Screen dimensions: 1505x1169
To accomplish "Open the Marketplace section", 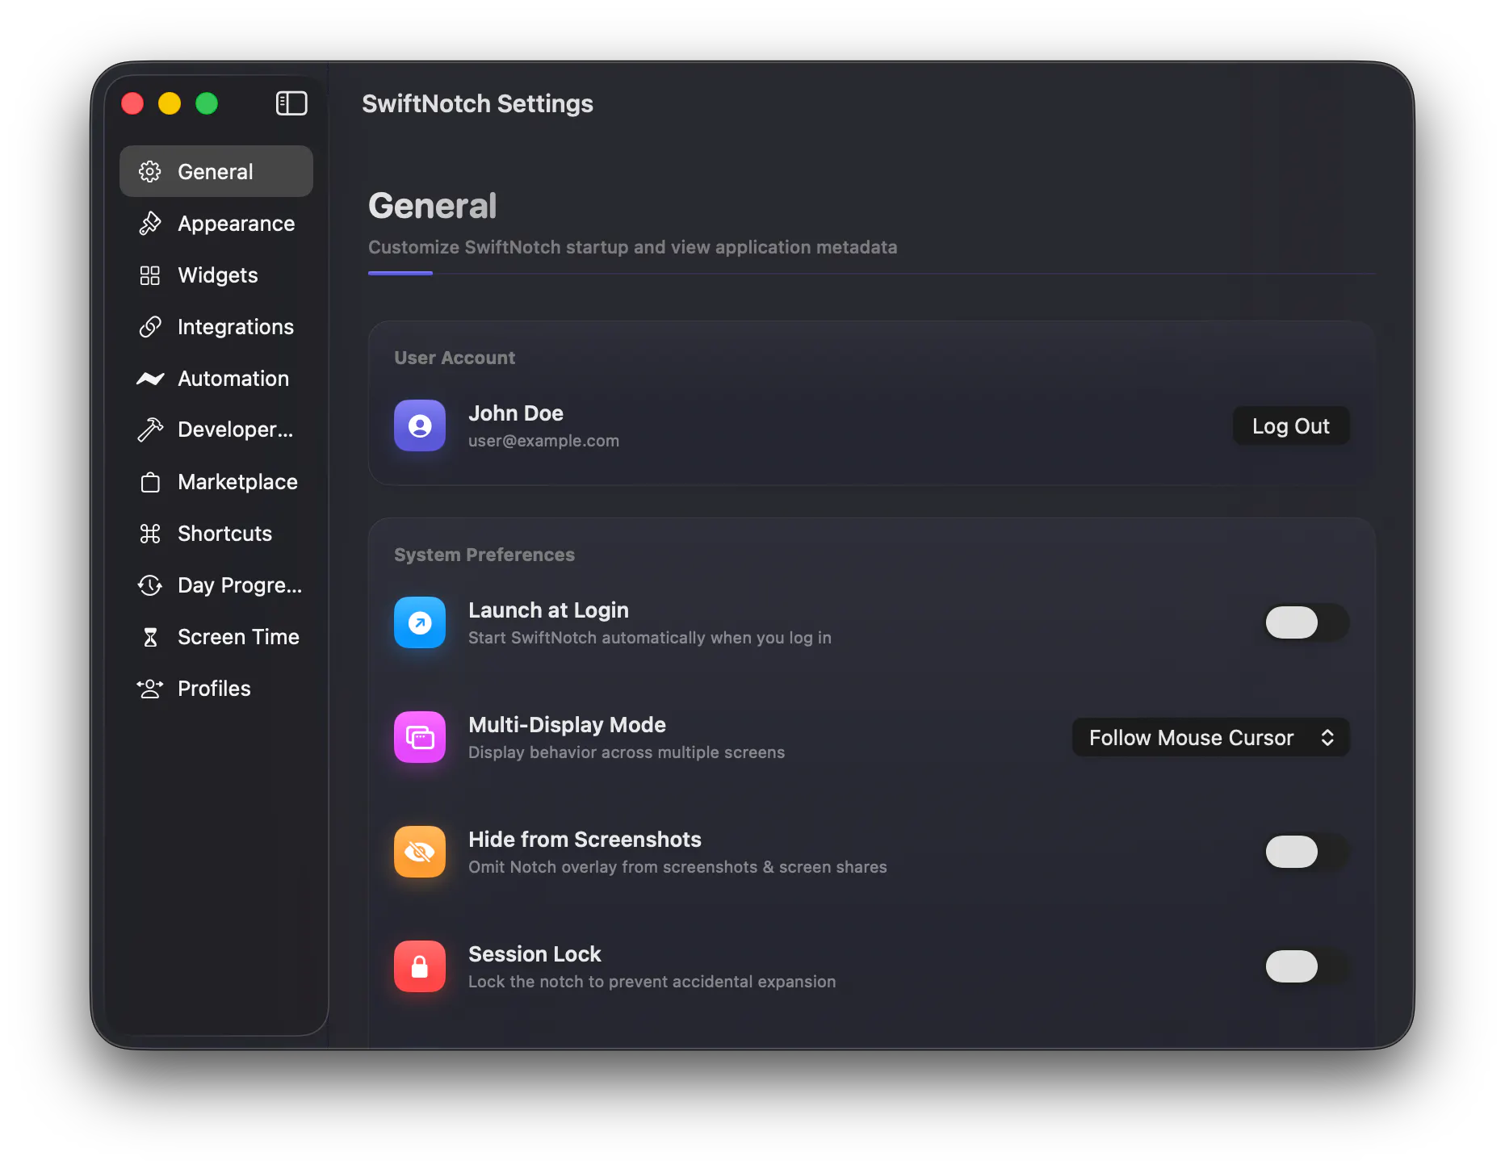I will 216,482.
